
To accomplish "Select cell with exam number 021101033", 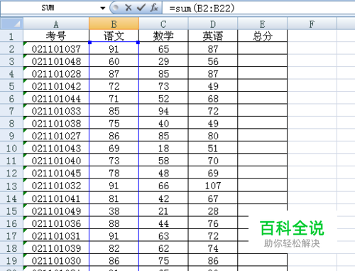I will (x=56, y=111).
